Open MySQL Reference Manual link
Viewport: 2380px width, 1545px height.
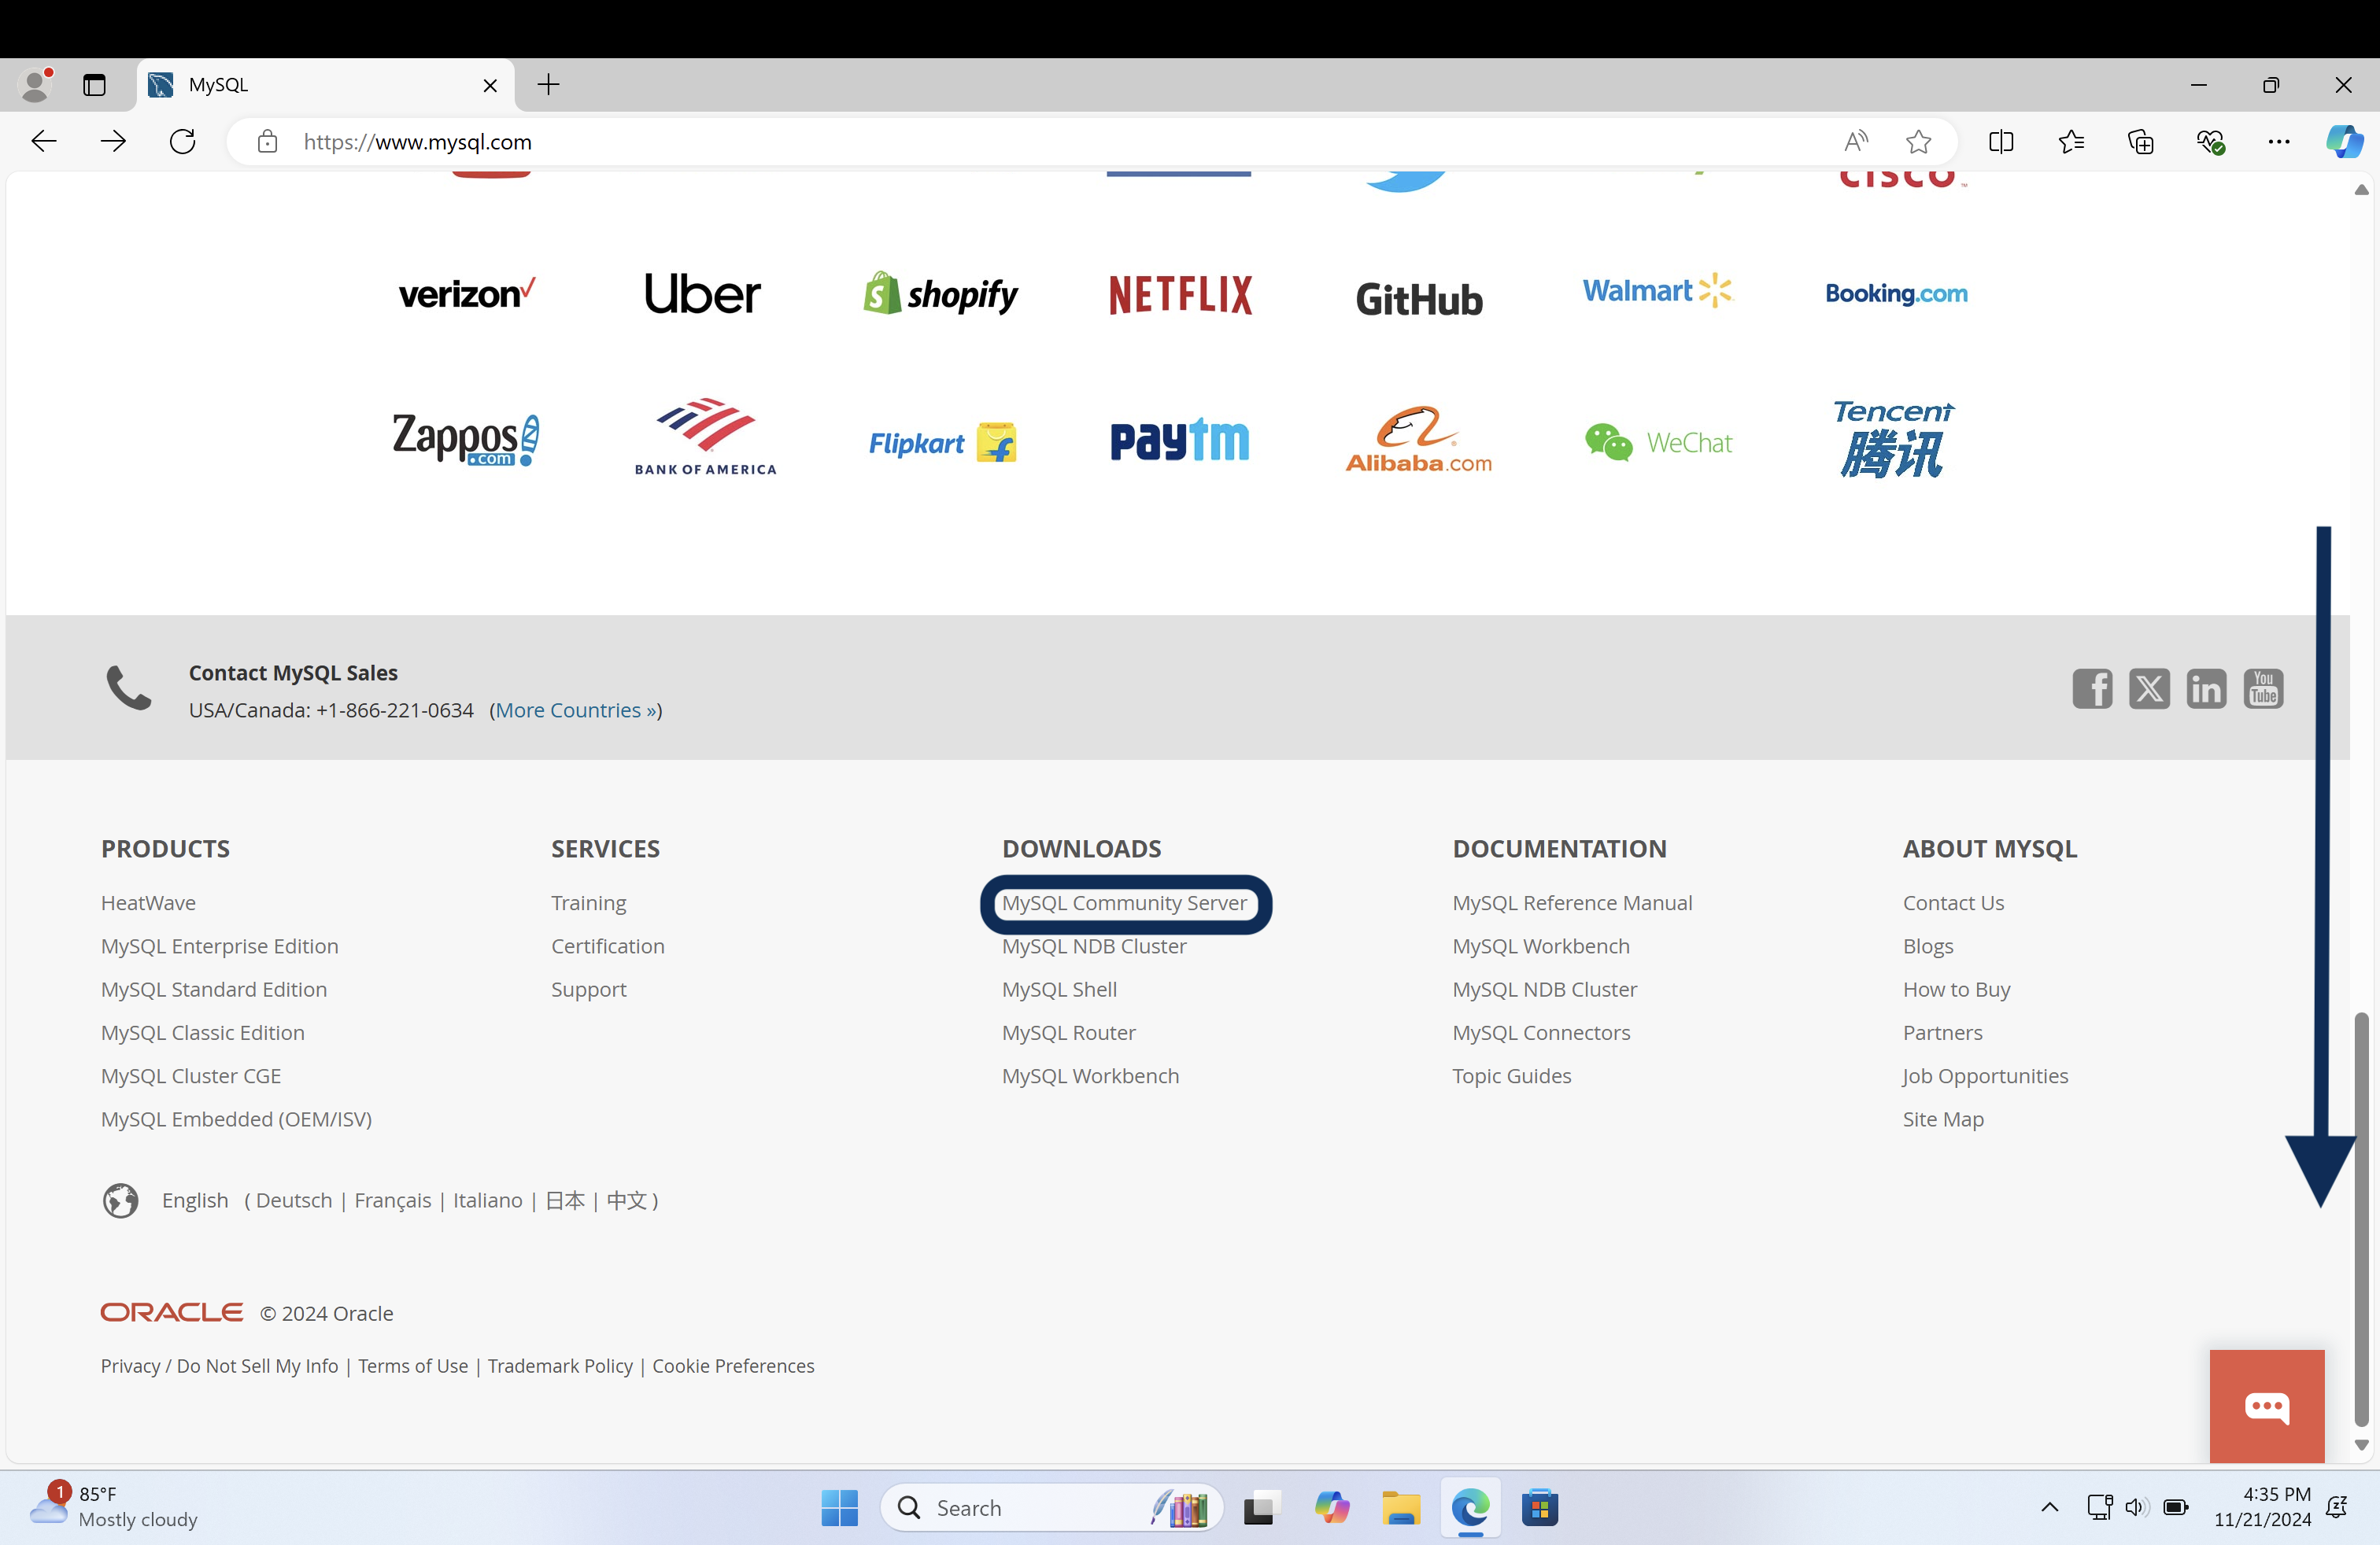[x=1572, y=902]
